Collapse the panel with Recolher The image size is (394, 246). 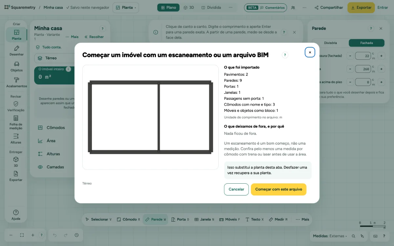click(94, 37)
